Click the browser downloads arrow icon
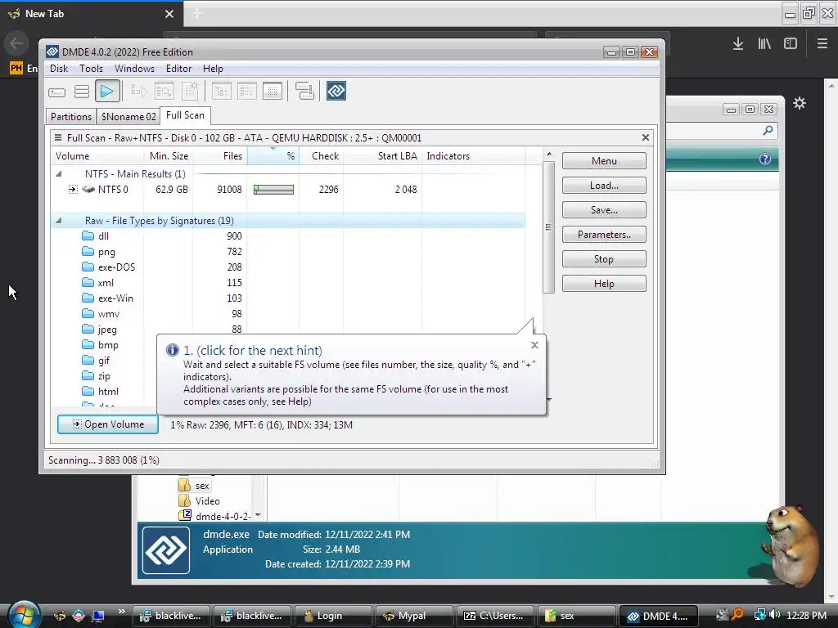Screen dimensions: 838x628 point(738,44)
